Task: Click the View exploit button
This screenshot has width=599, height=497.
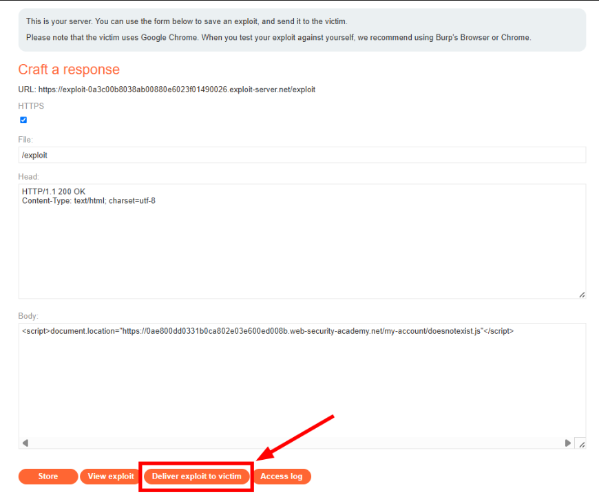Action: click(x=111, y=476)
